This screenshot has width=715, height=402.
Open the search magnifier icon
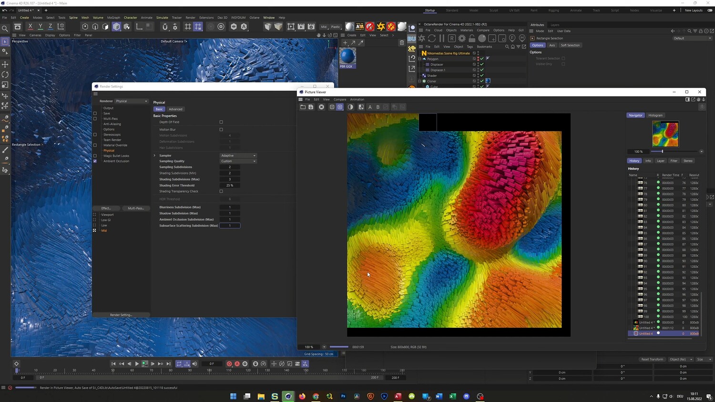5,29
